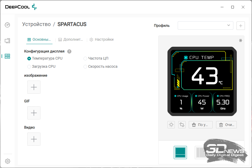Image resolution: width=252 pixels, height=168 pixels.
Task: Switch to the Дополнит... tab
Action: [x=71, y=40]
